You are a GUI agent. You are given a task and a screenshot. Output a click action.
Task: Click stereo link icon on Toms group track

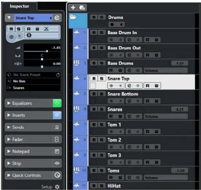coord(138,178)
